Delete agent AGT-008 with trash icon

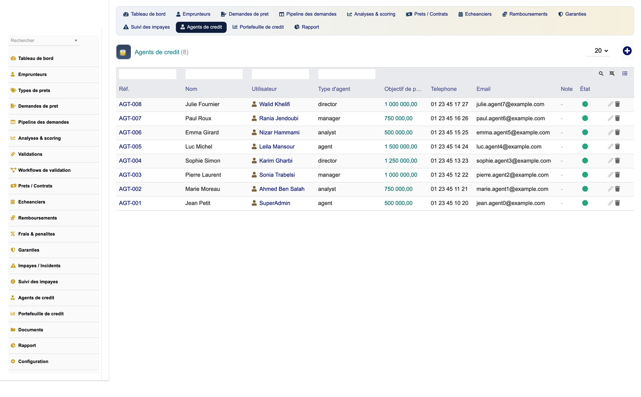point(617,104)
